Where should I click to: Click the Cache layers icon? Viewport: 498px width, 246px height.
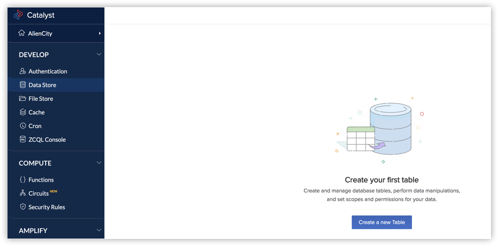tap(23, 112)
